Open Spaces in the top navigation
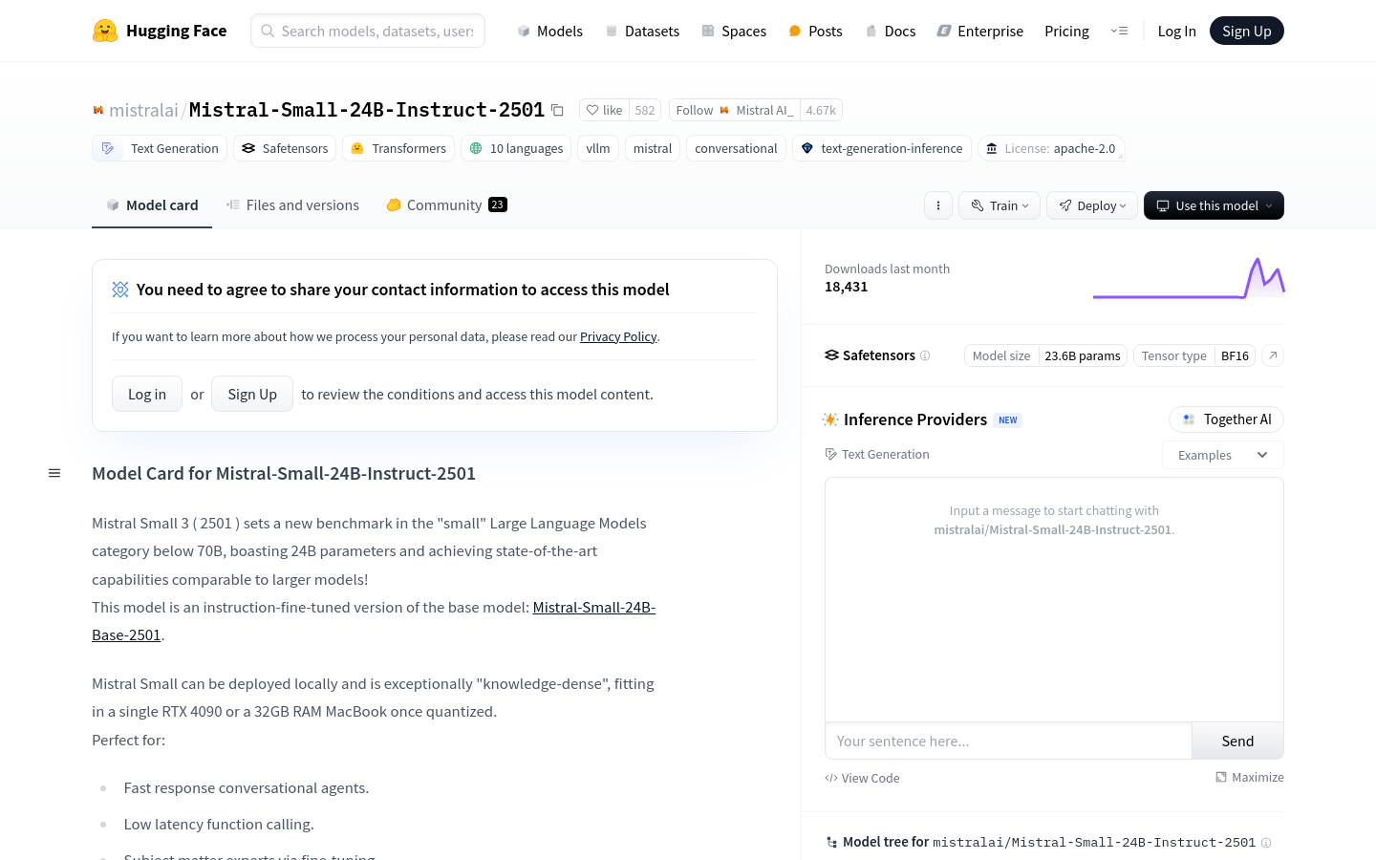1376x860 pixels. [734, 31]
